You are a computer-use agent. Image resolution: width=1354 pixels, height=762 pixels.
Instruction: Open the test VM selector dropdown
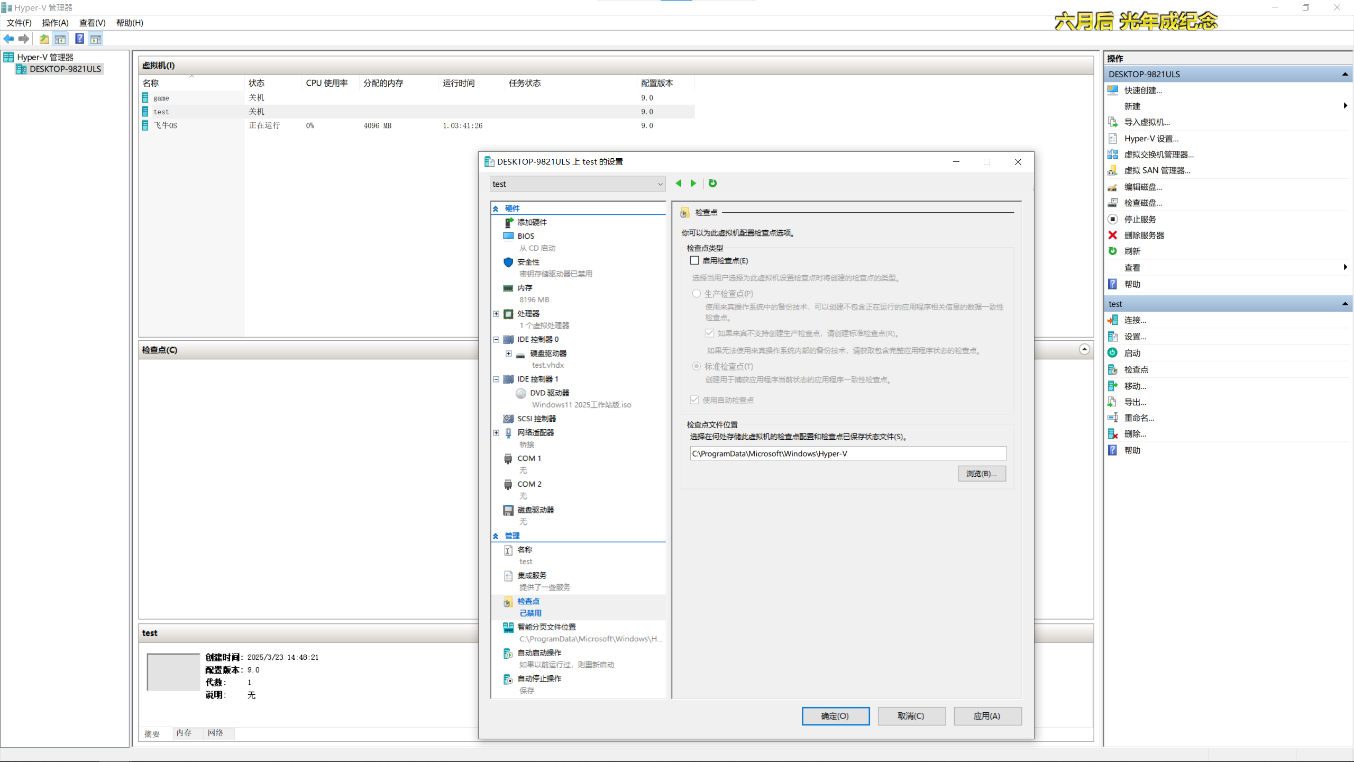[x=577, y=184]
